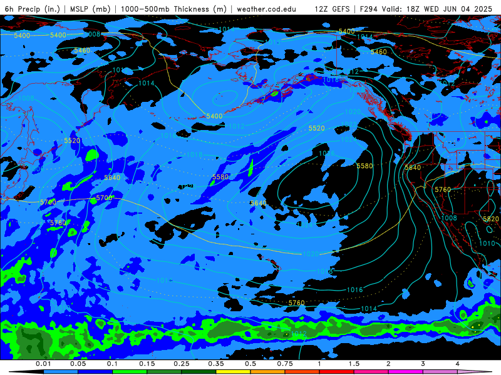Screen dimensions: 501x375
Task: Click the legend value 2
Action: tap(388, 364)
